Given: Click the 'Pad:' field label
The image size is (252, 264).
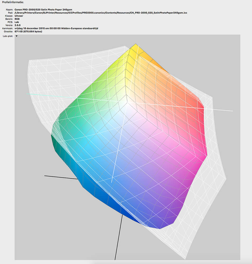Looking at the screenshot, I should point(11,13).
